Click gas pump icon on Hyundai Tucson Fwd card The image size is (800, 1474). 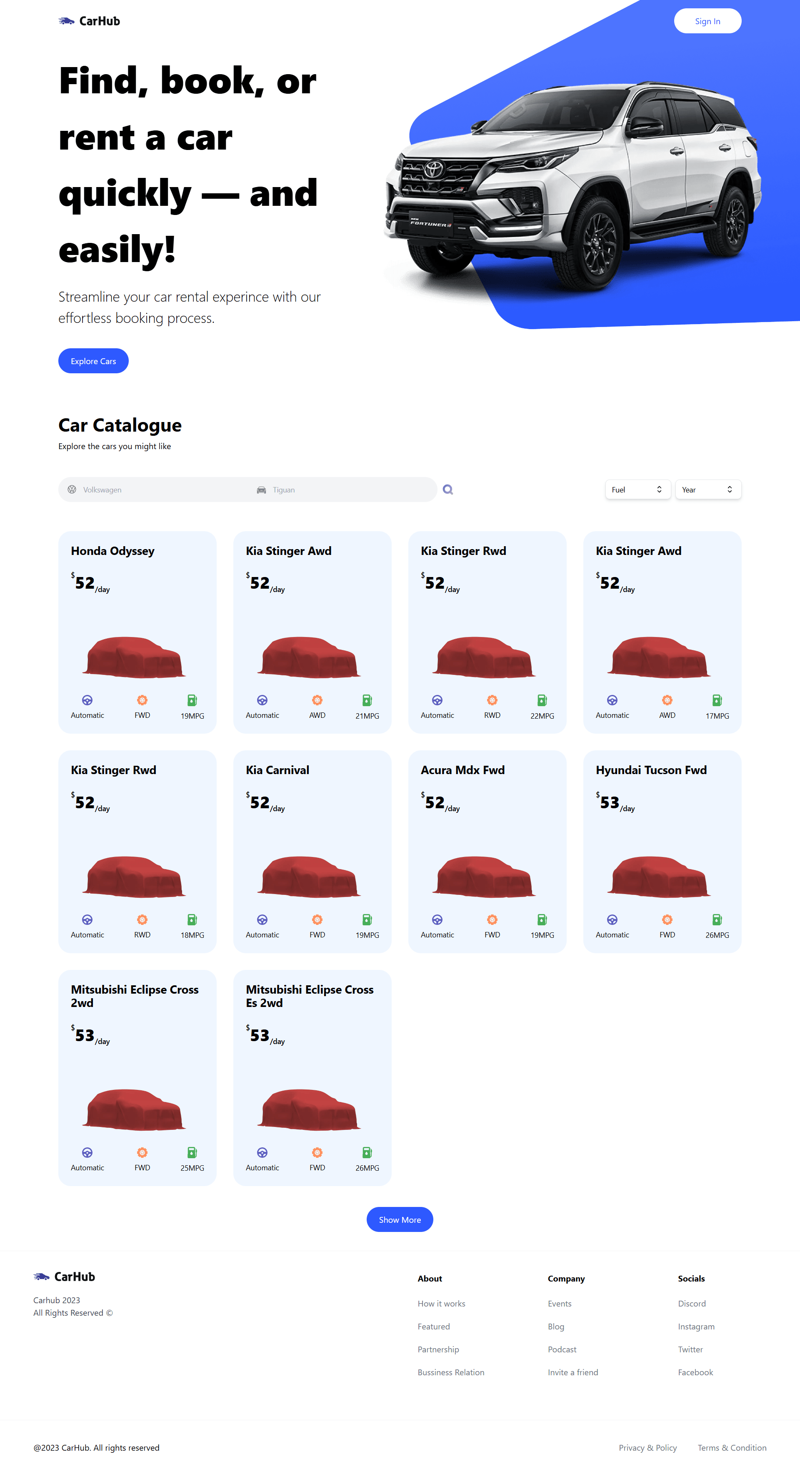[x=717, y=919]
